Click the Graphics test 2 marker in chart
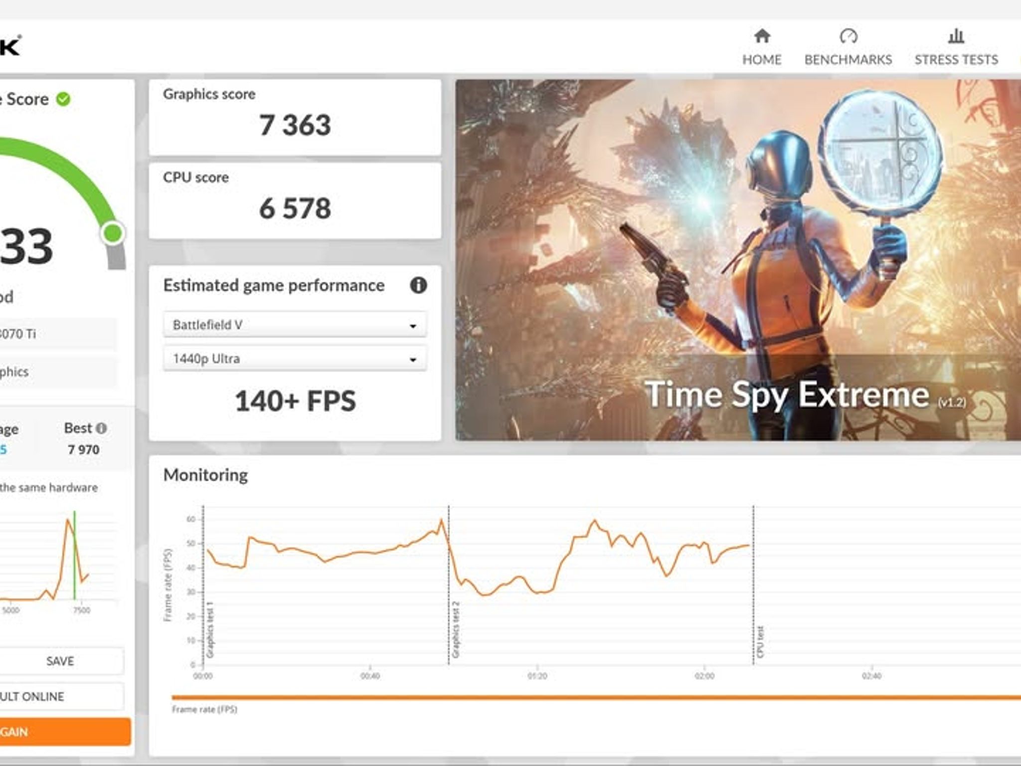 pos(455,629)
